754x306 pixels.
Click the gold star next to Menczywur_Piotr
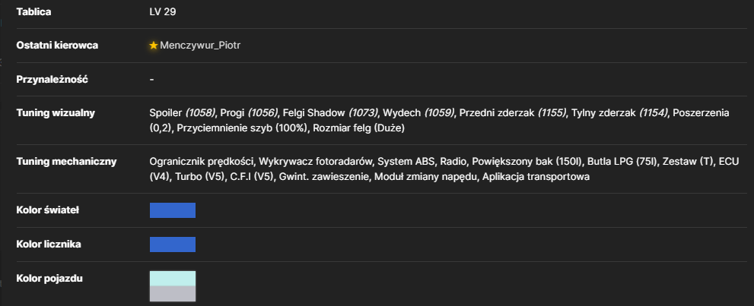click(x=154, y=46)
